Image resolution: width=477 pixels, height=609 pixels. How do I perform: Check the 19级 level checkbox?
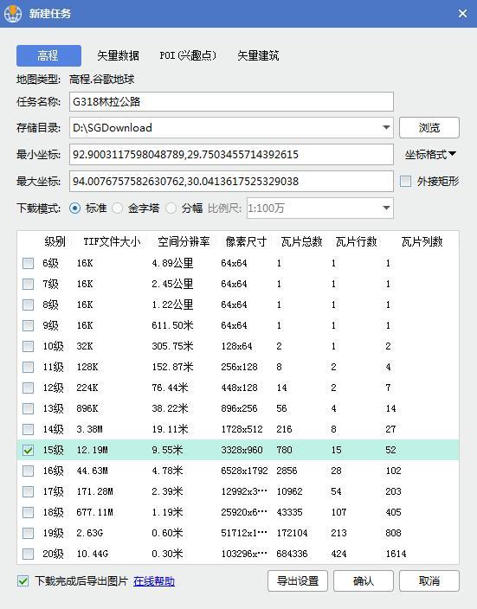click(x=28, y=533)
